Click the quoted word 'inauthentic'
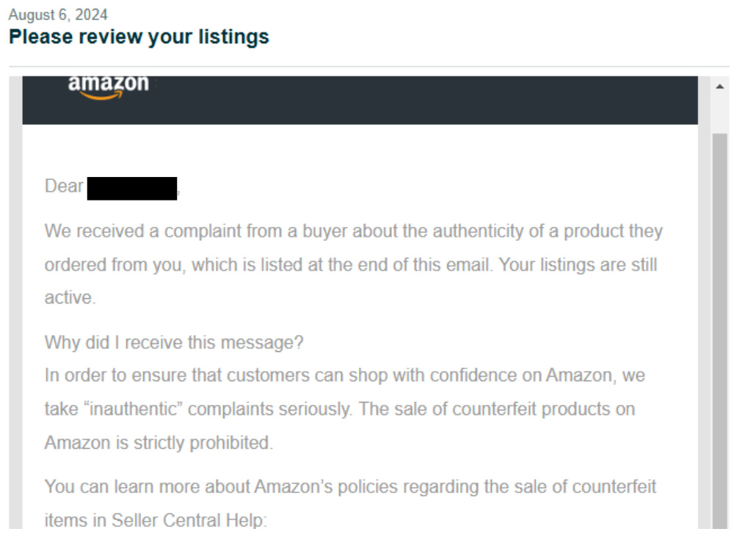 (134, 409)
